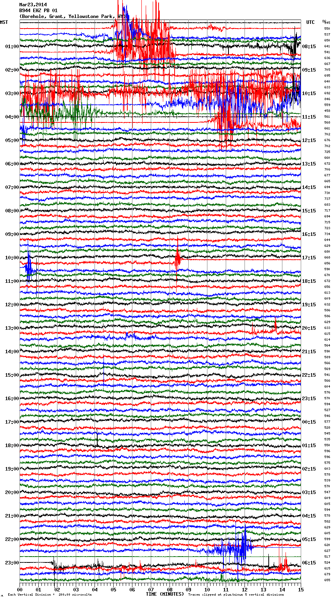
Task: Click the 21:15 UTC time label
Action: point(309,352)
